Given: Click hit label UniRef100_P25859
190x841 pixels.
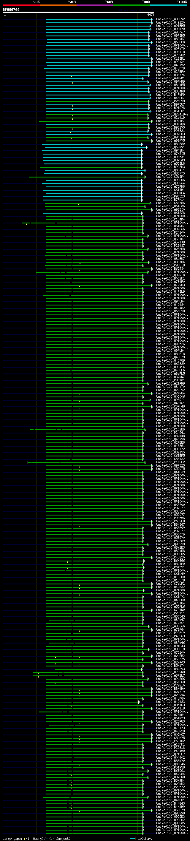Looking at the screenshot, I should coord(170,101).
